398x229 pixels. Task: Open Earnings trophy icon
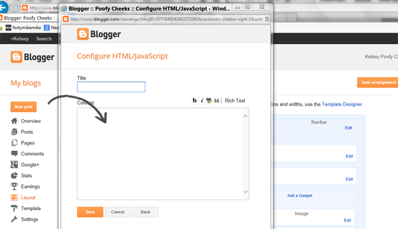click(x=14, y=186)
